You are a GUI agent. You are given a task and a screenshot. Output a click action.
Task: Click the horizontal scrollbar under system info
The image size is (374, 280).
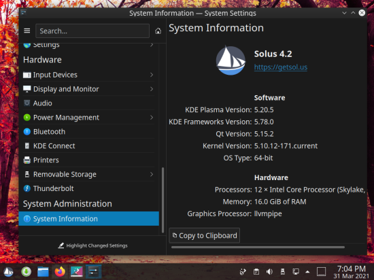[x=258, y=247]
